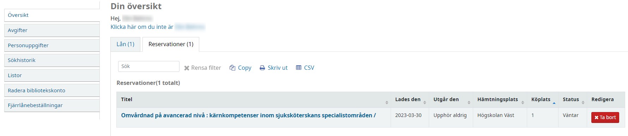Select the Reservationer (1) tab

click(x=171, y=44)
